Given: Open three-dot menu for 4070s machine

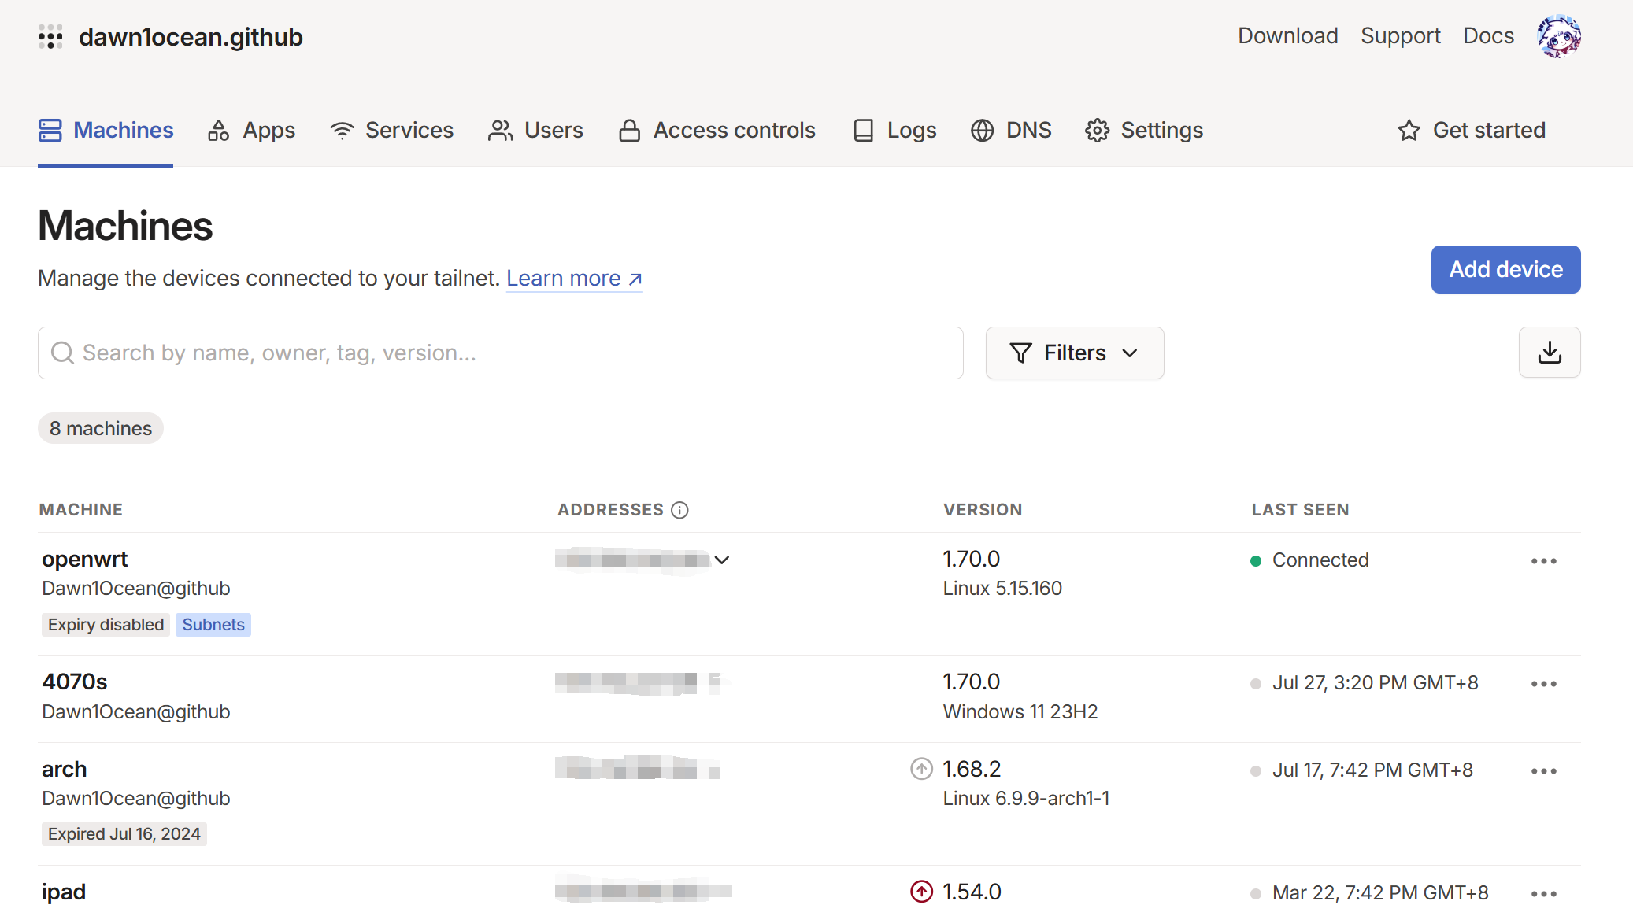Looking at the screenshot, I should click(1543, 684).
